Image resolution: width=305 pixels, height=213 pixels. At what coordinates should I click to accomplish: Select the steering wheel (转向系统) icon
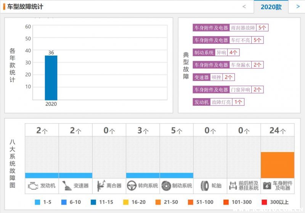[132, 186]
